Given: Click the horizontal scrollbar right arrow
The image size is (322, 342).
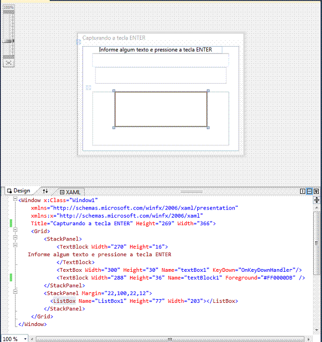Looking at the screenshot, I should (x=308, y=339).
